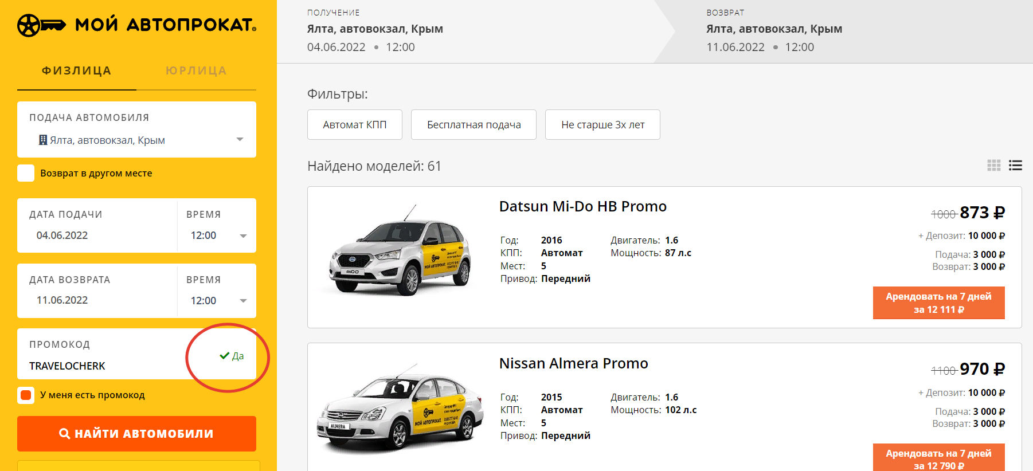Image resolution: width=1033 pixels, height=471 pixels.
Task: Uncheck У меня есть промокод checkbox
Action: click(x=26, y=395)
